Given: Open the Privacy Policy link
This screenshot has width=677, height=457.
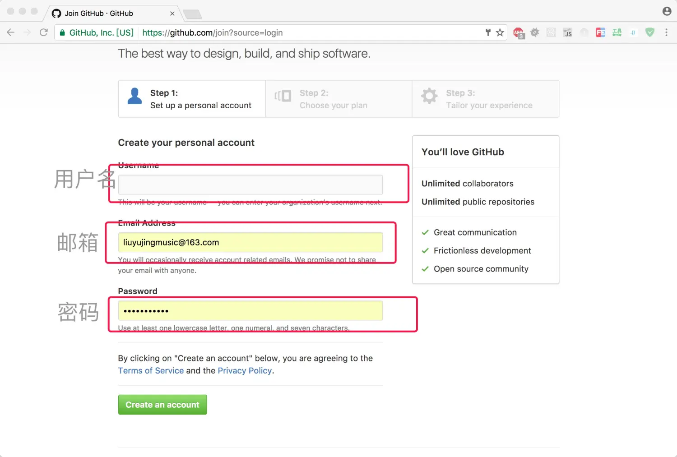Looking at the screenshot, I should click(245, 370).
